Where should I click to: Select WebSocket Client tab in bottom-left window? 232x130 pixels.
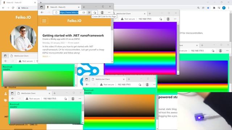point(34,93)
